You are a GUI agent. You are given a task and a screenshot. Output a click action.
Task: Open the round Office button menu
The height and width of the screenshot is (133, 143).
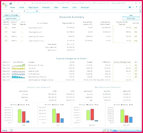tap(5, 4)
